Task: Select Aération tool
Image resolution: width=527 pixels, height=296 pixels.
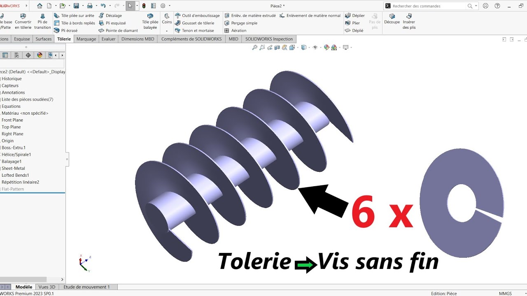Action: 236,30
